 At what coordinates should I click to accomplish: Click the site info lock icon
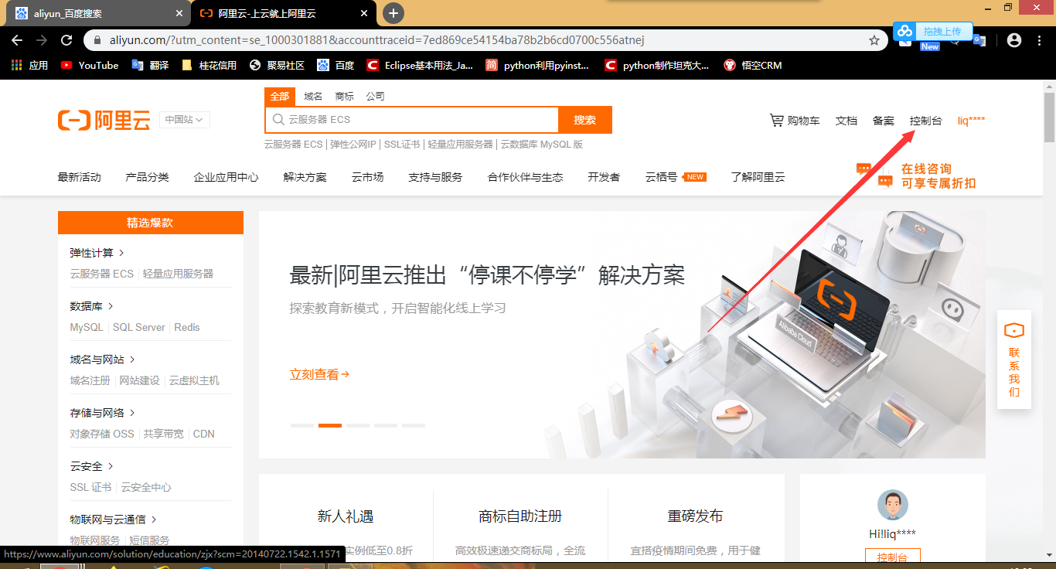coord(97,40)
